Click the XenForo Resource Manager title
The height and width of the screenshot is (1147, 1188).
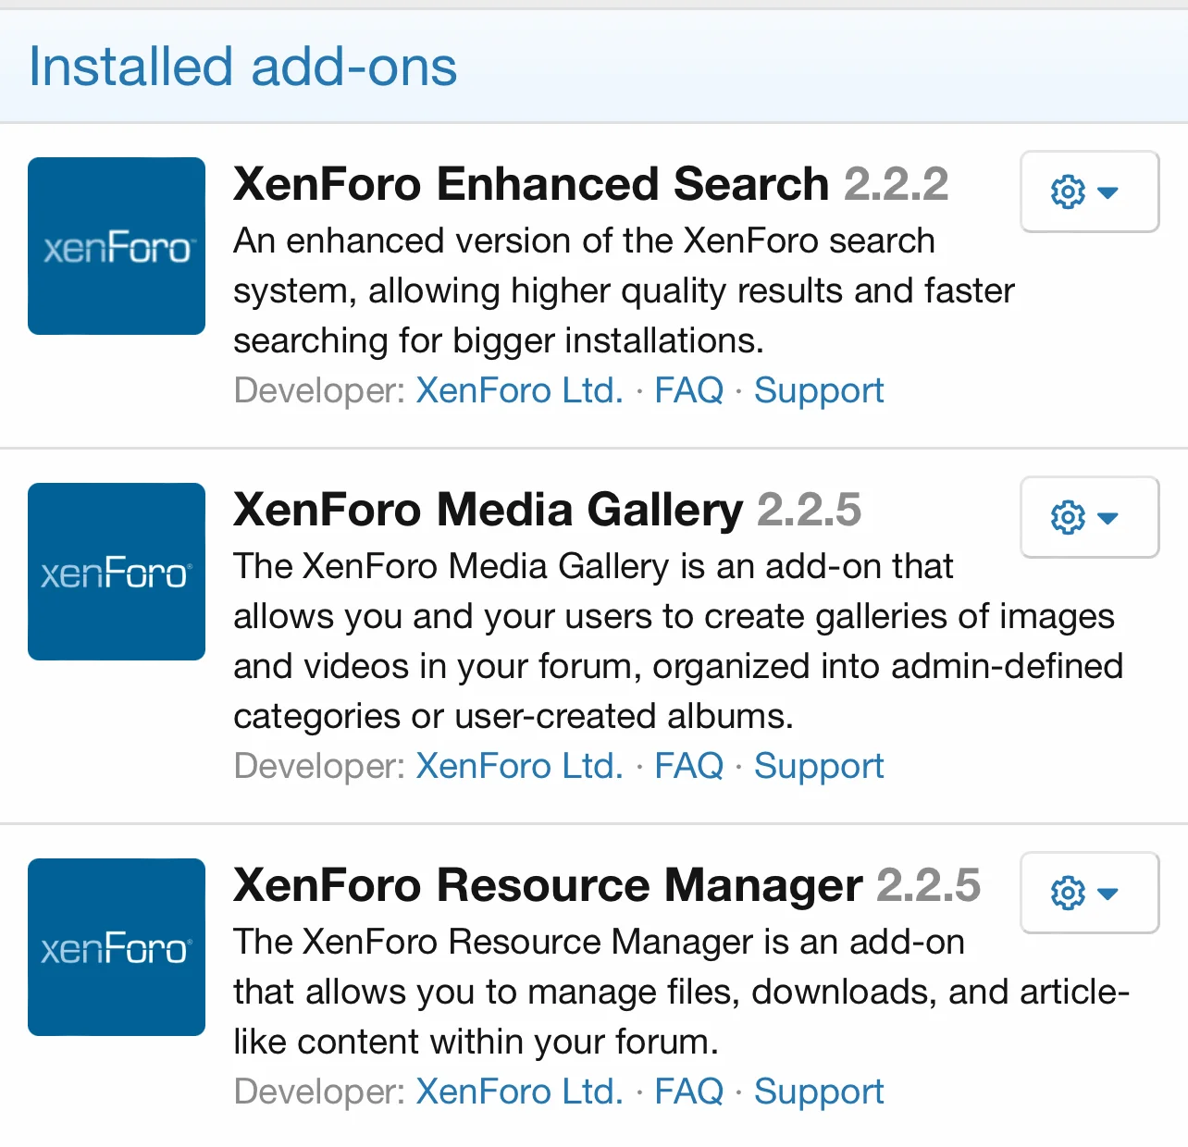point(547,885)
